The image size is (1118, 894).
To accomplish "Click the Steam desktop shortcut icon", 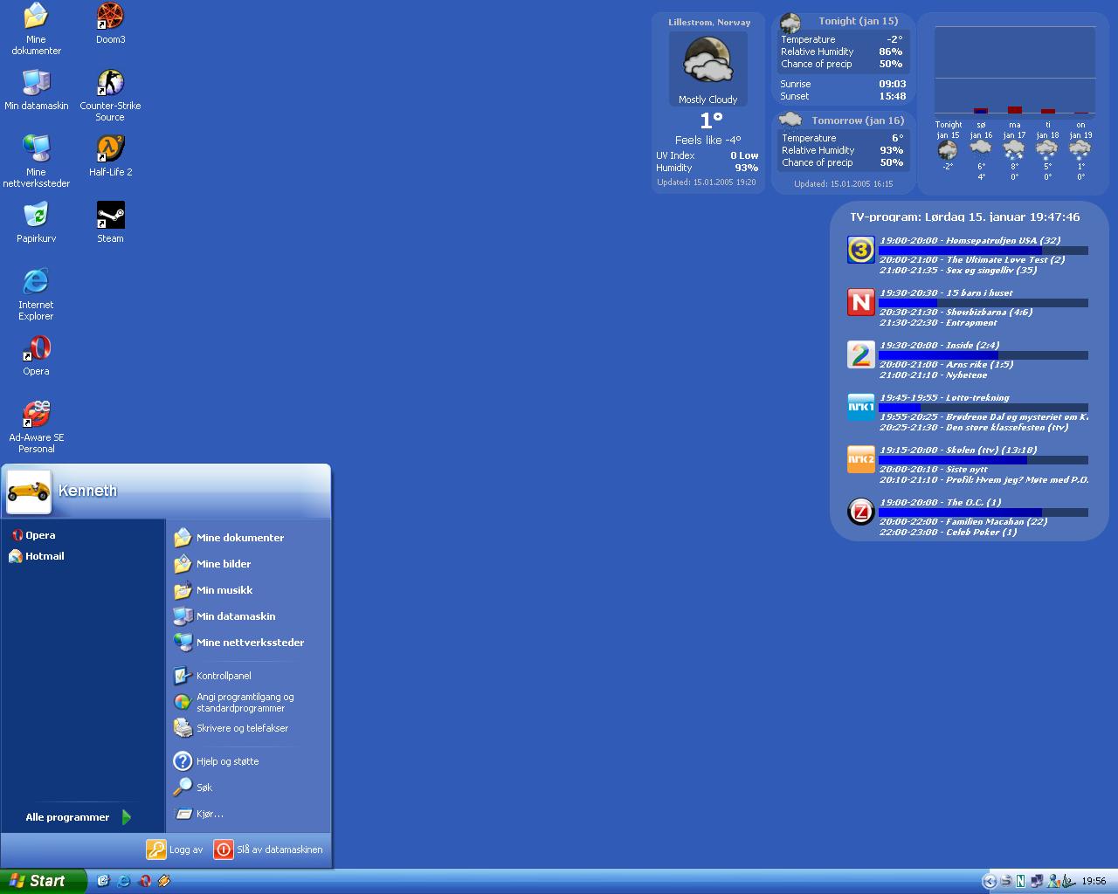I will coord(110,223).
